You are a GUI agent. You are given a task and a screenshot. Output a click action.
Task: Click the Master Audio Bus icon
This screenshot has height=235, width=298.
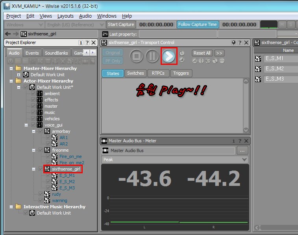(105, 151)
